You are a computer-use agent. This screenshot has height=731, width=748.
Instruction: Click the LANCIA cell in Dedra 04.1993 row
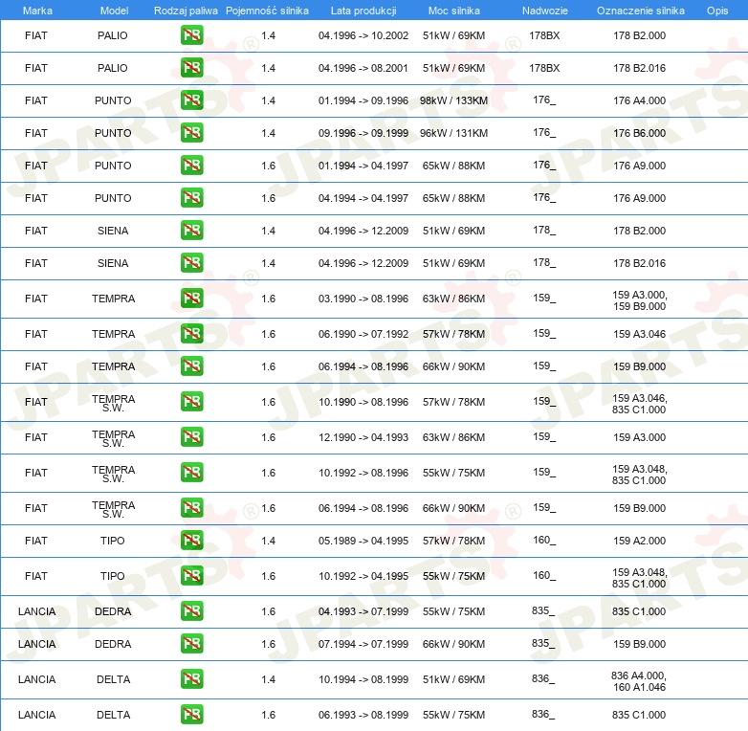coord(36,611)
